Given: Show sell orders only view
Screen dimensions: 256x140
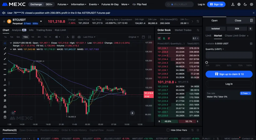Looking at the screenshot, I should tap(169, 38).
